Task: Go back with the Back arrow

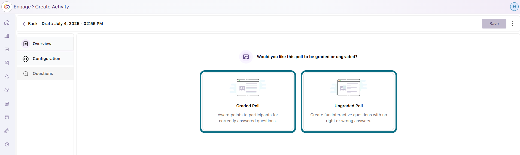Action: tap(30, 24)
